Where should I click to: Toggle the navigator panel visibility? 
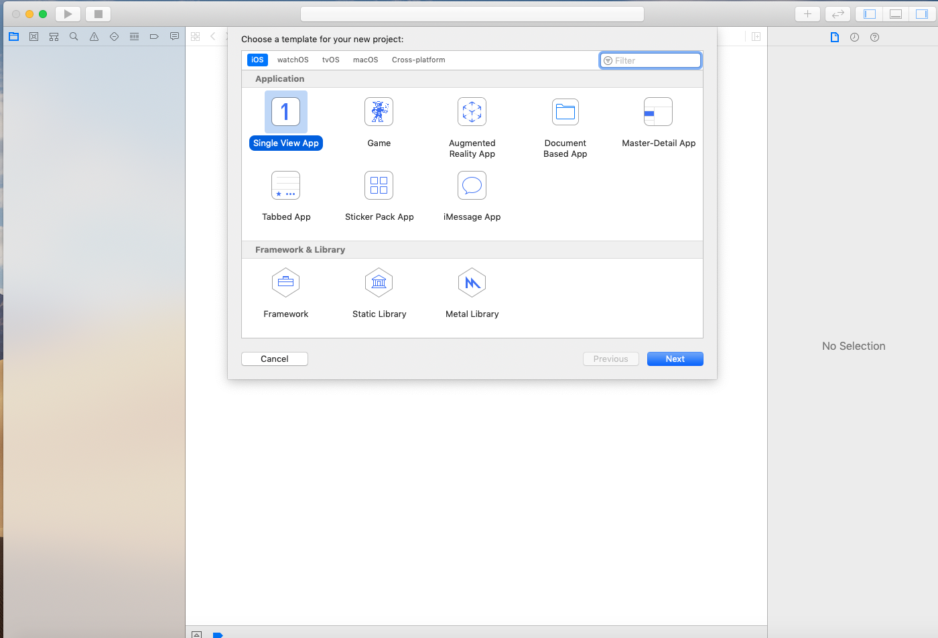click(x=870, y=14)
